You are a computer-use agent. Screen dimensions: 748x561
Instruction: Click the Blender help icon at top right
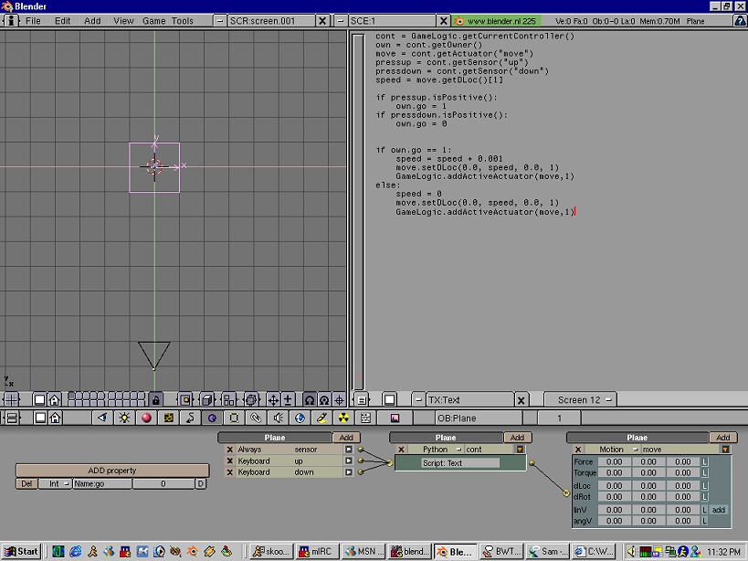point(740,20)
